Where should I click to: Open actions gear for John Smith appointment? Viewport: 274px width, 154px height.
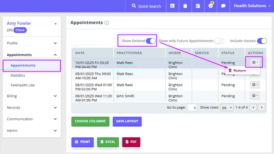point(255,96)
